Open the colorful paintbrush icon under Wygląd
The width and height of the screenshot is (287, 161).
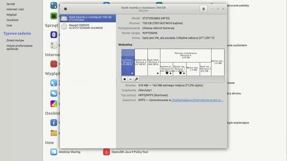coord(54,104)
